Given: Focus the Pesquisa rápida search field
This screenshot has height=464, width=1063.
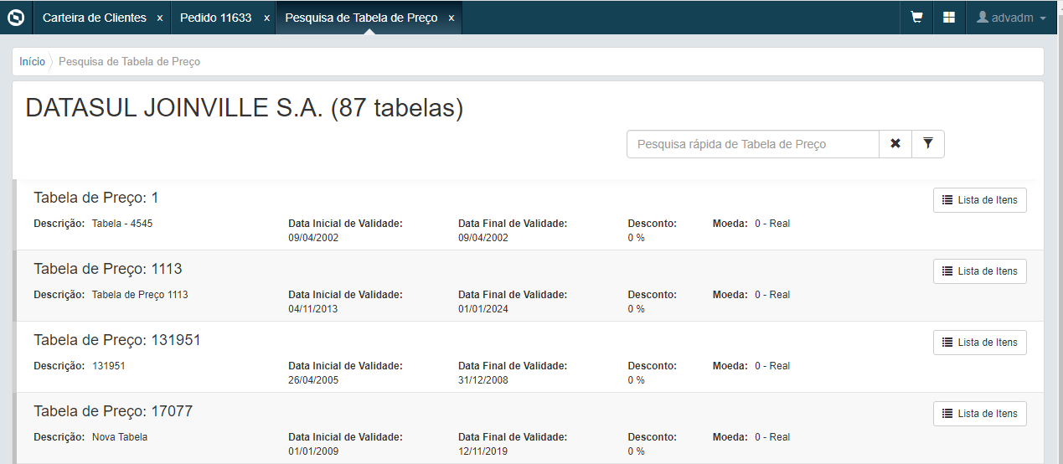Looking at the screenshot, I should click(x=752, y=144).
